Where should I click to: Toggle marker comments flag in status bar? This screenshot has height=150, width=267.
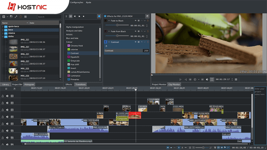click(225, 148)
